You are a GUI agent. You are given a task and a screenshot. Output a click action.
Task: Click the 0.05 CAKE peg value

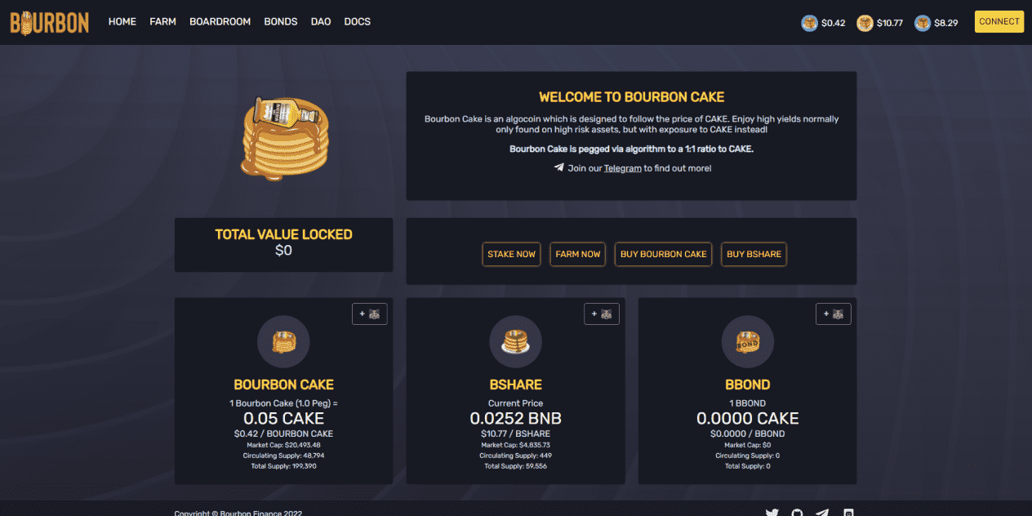click(x=283, y=418)
